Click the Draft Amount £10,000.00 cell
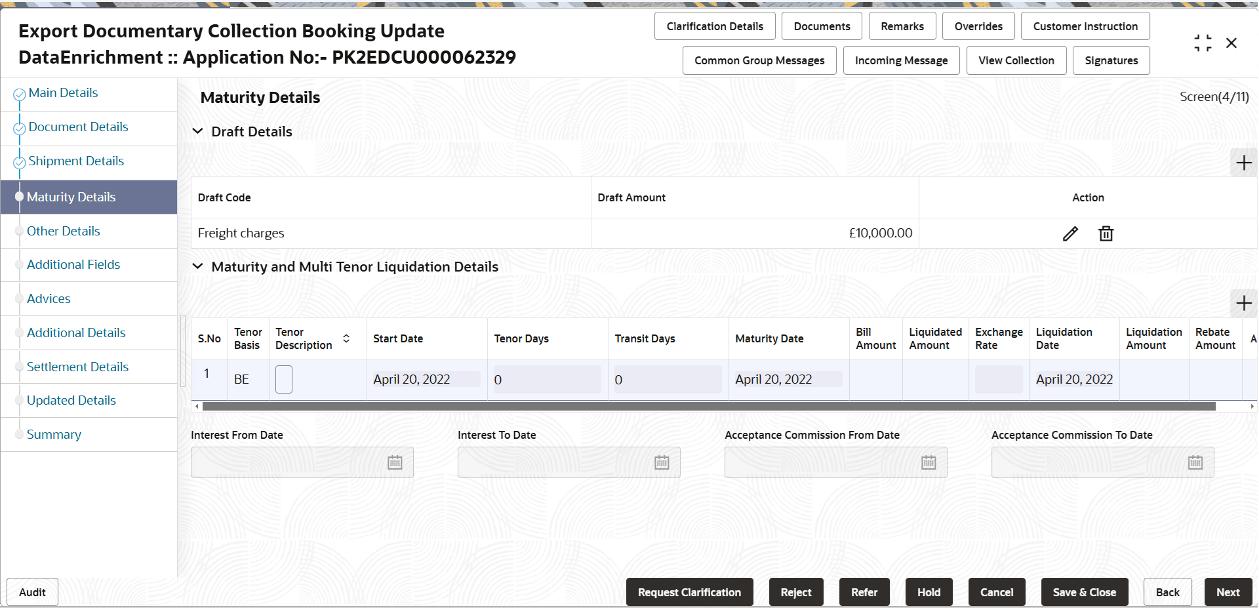Viewport: 1259px width, 608px height. (x=755, y=233)
